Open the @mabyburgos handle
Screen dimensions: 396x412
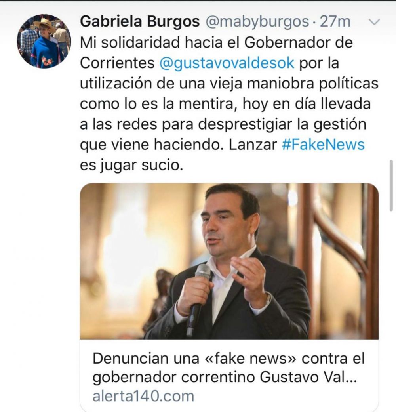(x=257, y=21)
